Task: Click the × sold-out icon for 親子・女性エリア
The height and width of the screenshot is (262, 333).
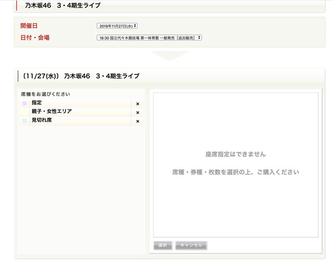Action: (x=137, y=112)
